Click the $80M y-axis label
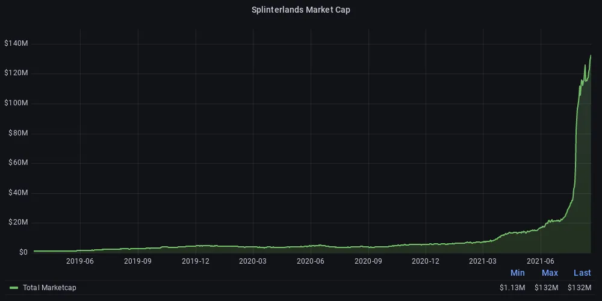Image resolution: width=602 pixels, height=301 pixels. tap(18, 133)
